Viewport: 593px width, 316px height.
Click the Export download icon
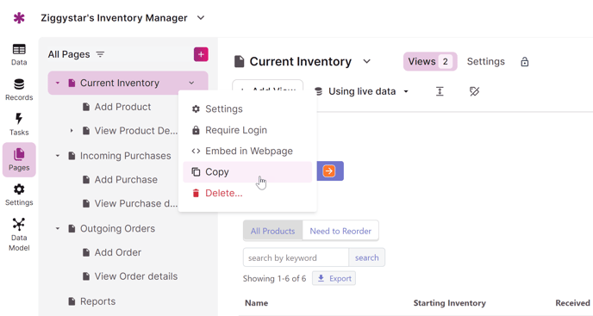[321, 278]
